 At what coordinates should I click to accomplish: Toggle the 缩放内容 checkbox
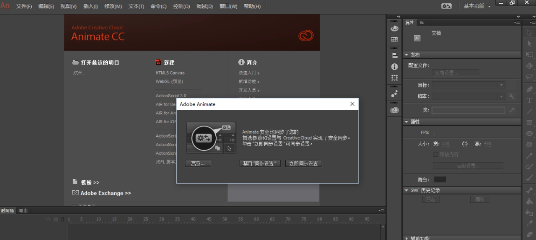coord(435,154)
